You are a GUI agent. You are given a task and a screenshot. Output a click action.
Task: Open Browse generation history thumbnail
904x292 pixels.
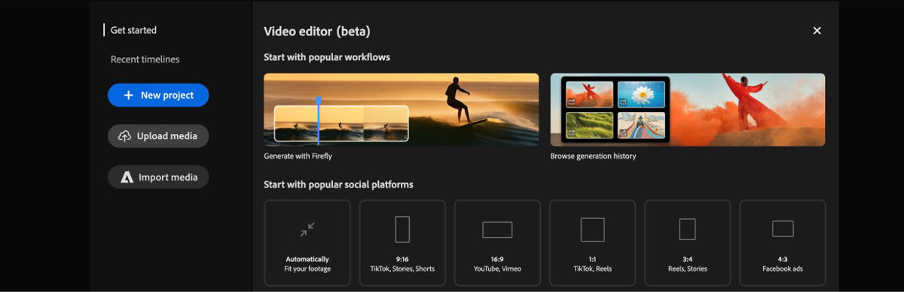point(687,109)
